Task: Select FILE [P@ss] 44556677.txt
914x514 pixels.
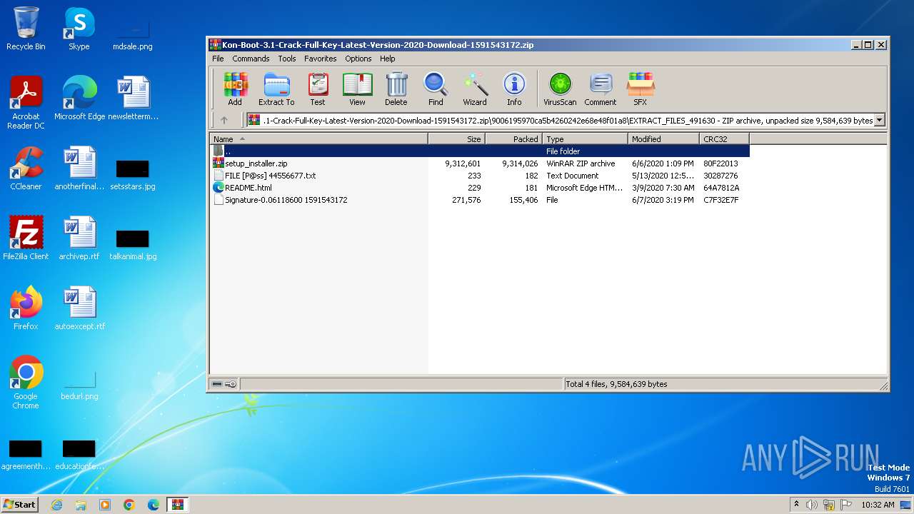Action: 480,176
